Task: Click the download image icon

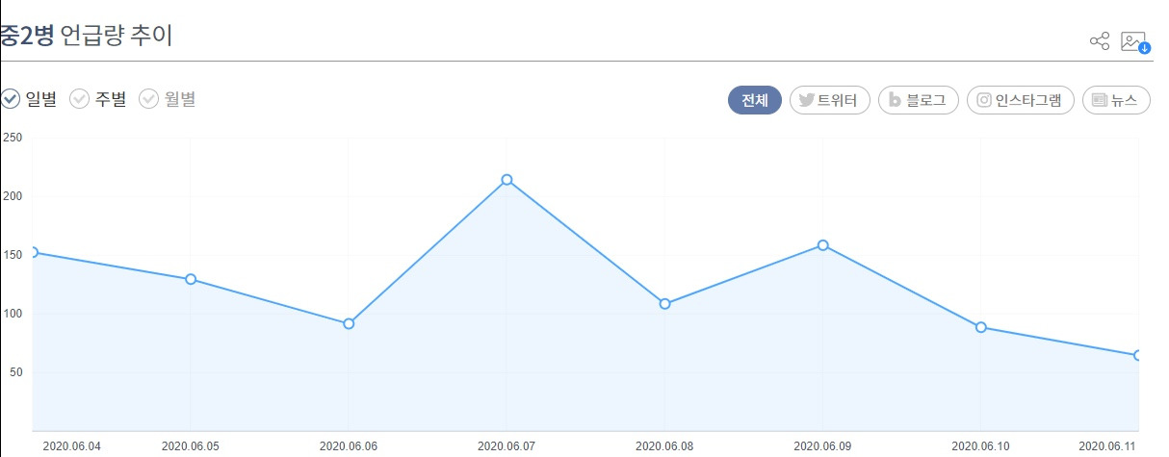Action: click(x=1134, y=41)
